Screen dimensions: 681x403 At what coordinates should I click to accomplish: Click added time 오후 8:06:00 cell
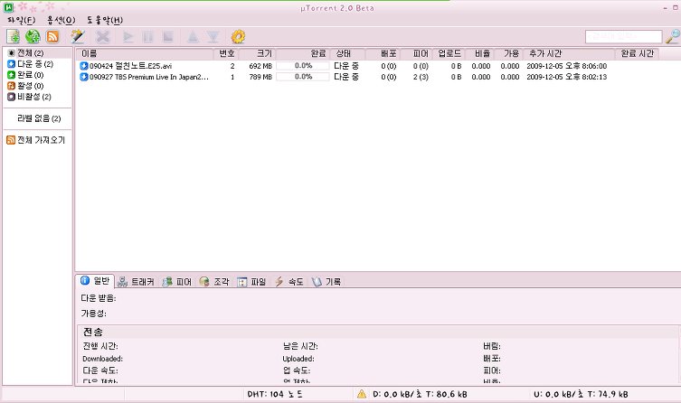pyautogui.click(x=566, y=66)
